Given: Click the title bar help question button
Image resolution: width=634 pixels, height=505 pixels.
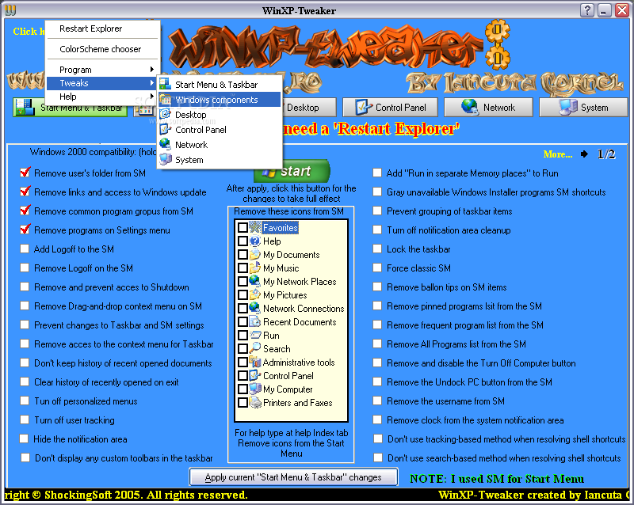Looking at the screenshot, I should click(x=586, y=10).
